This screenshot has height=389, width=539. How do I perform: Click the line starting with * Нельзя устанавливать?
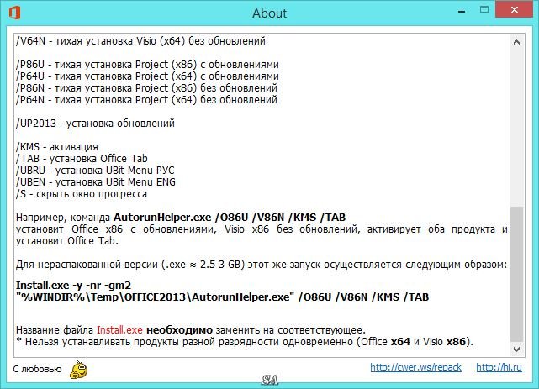(x=245, y=342)
